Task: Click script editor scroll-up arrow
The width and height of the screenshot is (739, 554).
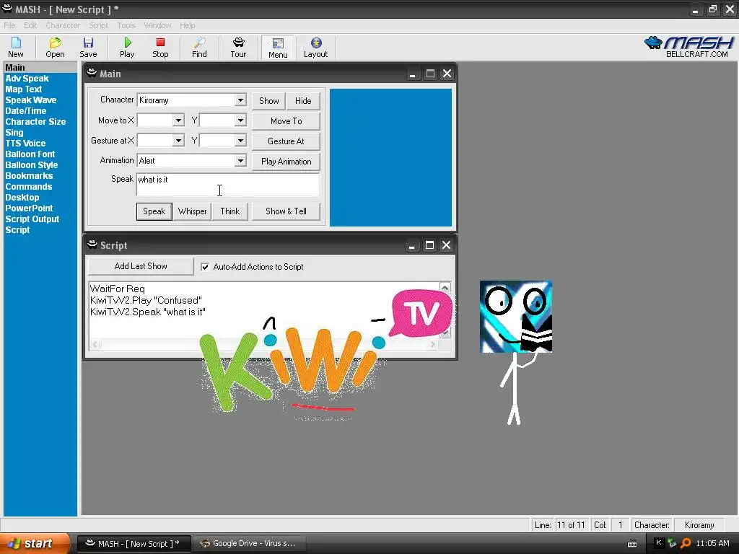Action: point(445,287)
